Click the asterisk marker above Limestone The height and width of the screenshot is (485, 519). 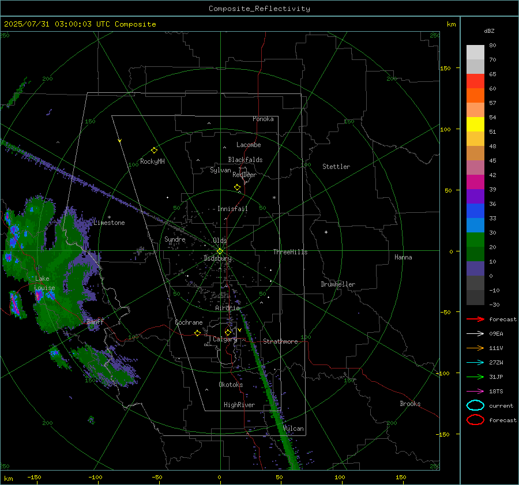pyautogui.click(x=109, y=217)
